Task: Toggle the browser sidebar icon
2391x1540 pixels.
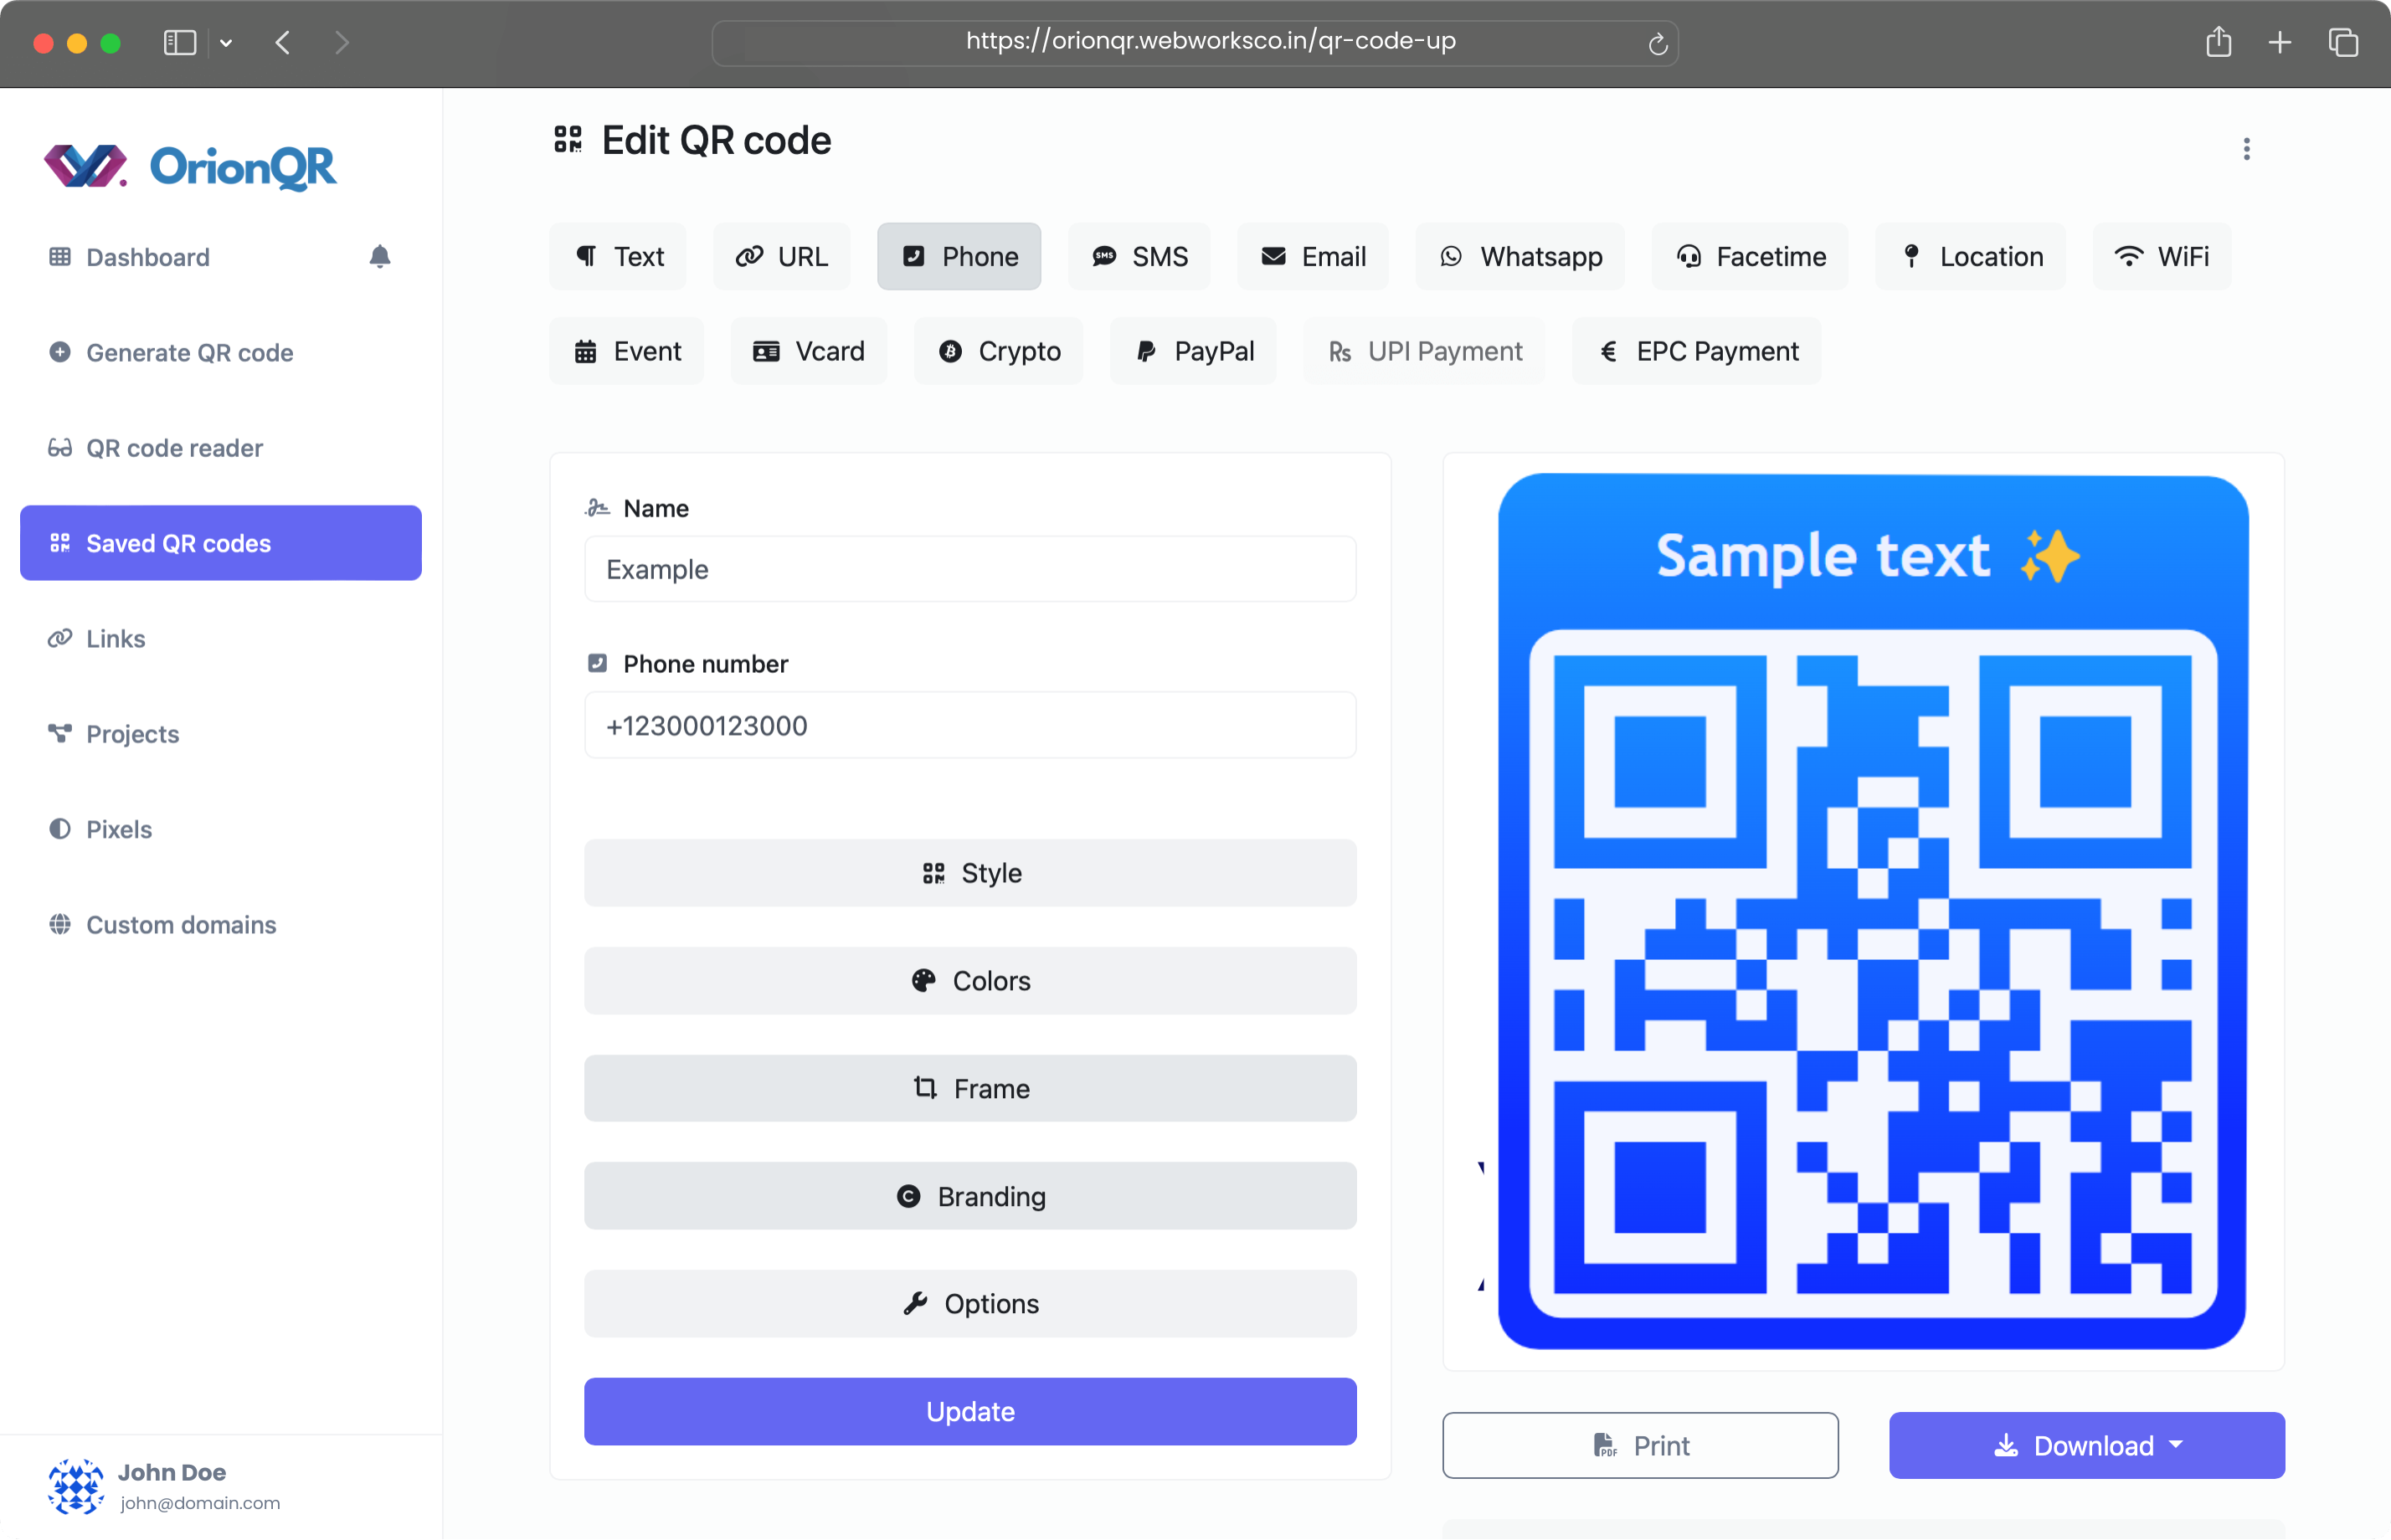Action: (180, 42)
